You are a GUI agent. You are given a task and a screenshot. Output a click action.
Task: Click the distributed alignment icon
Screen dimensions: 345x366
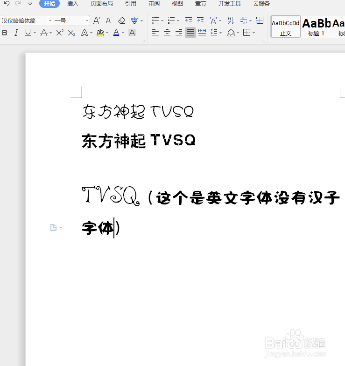coord(202,33)
